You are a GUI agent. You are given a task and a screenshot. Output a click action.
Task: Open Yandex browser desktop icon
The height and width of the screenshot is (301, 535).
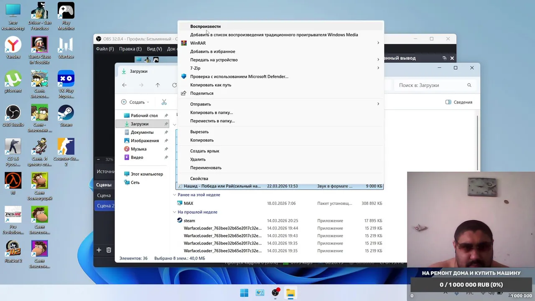point(13,47)
